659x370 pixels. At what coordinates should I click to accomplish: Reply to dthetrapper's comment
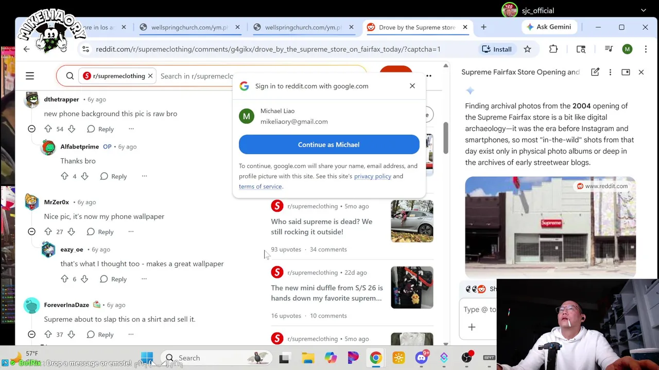pos(100,129)
